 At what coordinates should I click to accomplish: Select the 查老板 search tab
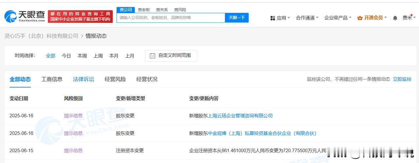144,9
